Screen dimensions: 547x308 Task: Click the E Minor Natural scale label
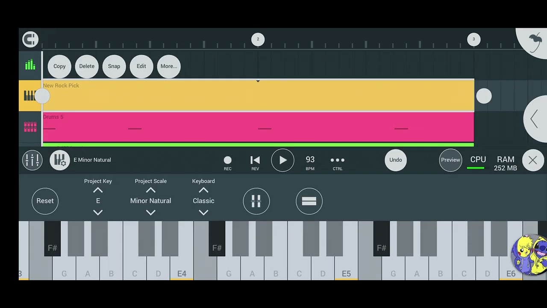click(x=92, y=160)
